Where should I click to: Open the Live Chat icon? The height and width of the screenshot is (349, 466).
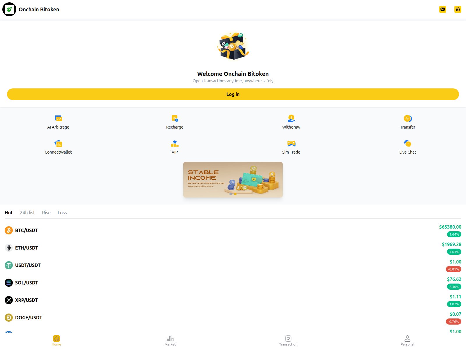pyautogui.click(x=408, y=143)
